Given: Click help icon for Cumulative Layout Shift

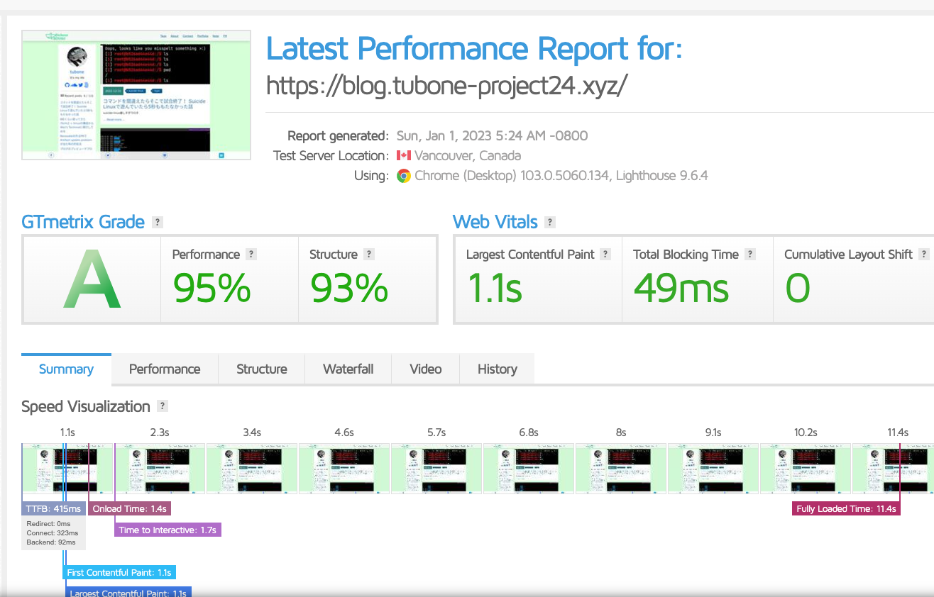Looking at the screenshot, I should click(x=923, y=255).
